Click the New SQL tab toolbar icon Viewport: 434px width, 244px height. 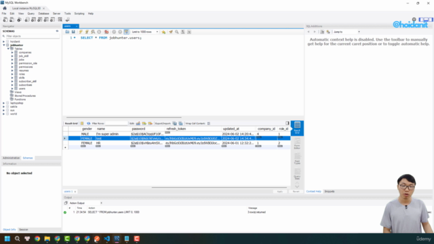(x=5, y=20)
